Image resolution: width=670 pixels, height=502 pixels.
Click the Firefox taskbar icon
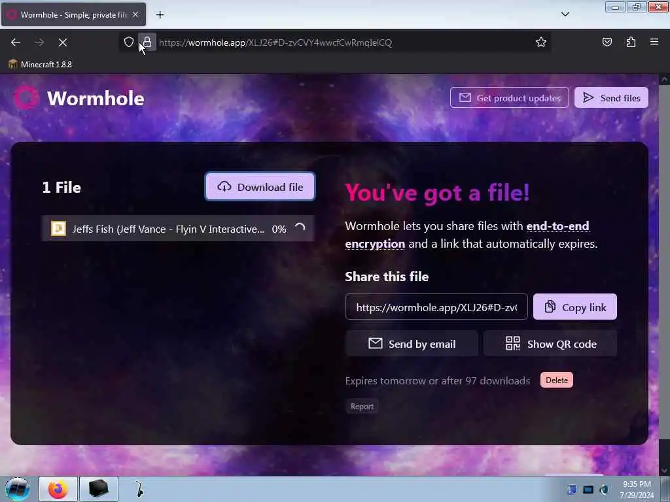pyautogui.click(x=58, y=489)
